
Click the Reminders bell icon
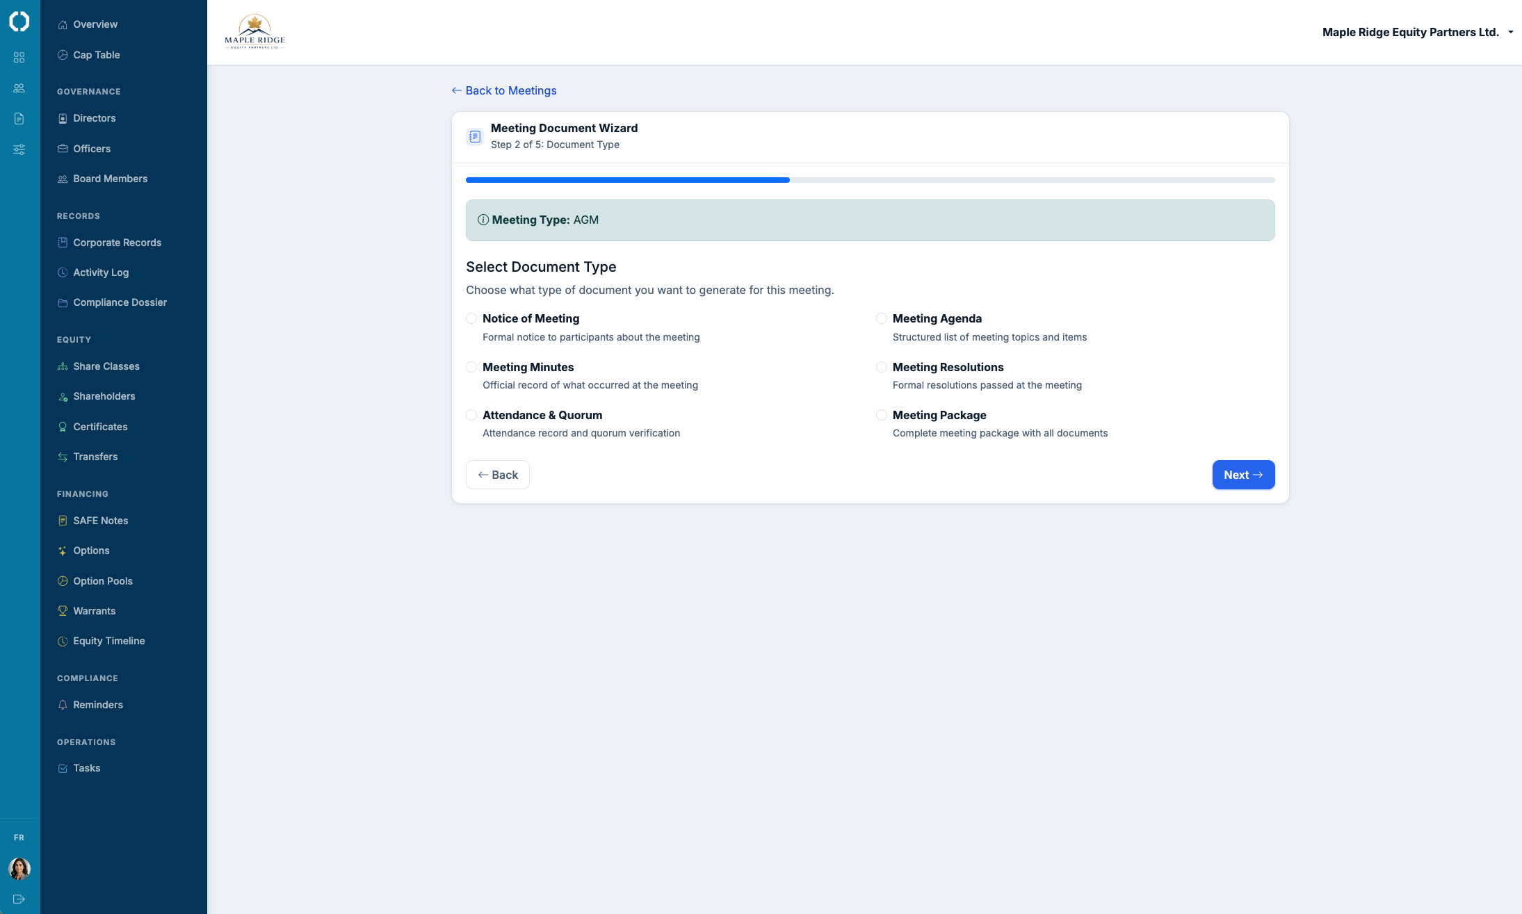tap(63, 705)
